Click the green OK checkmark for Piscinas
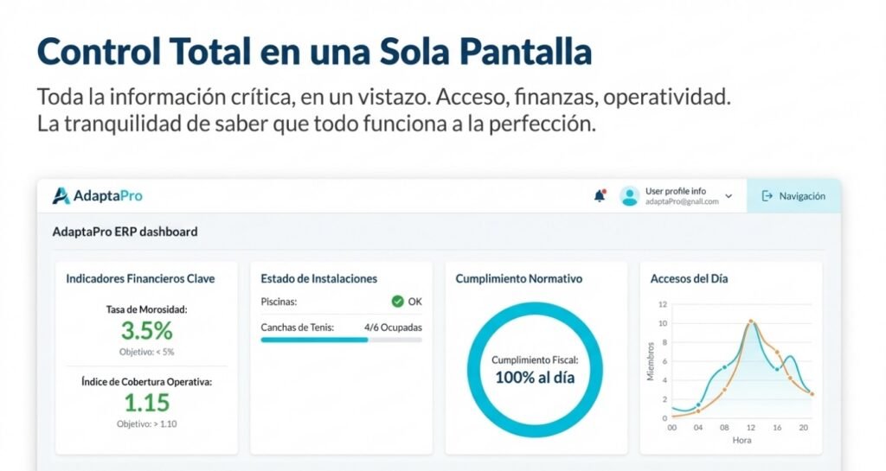The width and height of the screenshot is (886, 471). (397, 302)
